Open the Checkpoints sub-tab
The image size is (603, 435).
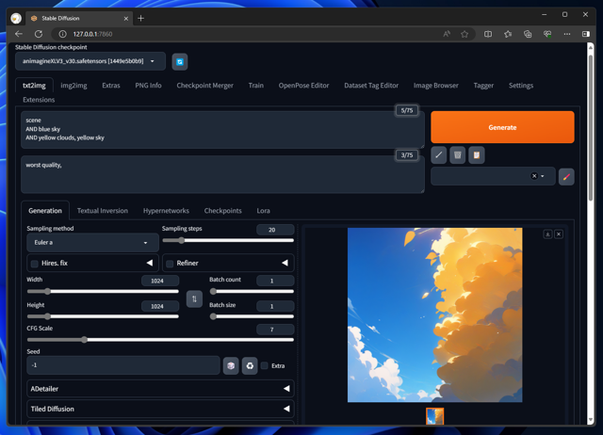click(223, 211)
